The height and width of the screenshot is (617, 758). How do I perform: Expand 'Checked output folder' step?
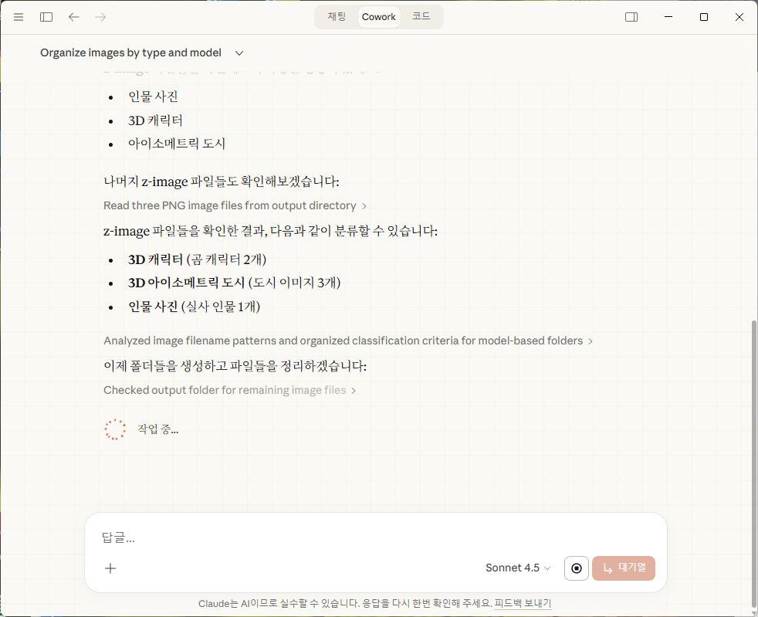(x=229, y=391)
